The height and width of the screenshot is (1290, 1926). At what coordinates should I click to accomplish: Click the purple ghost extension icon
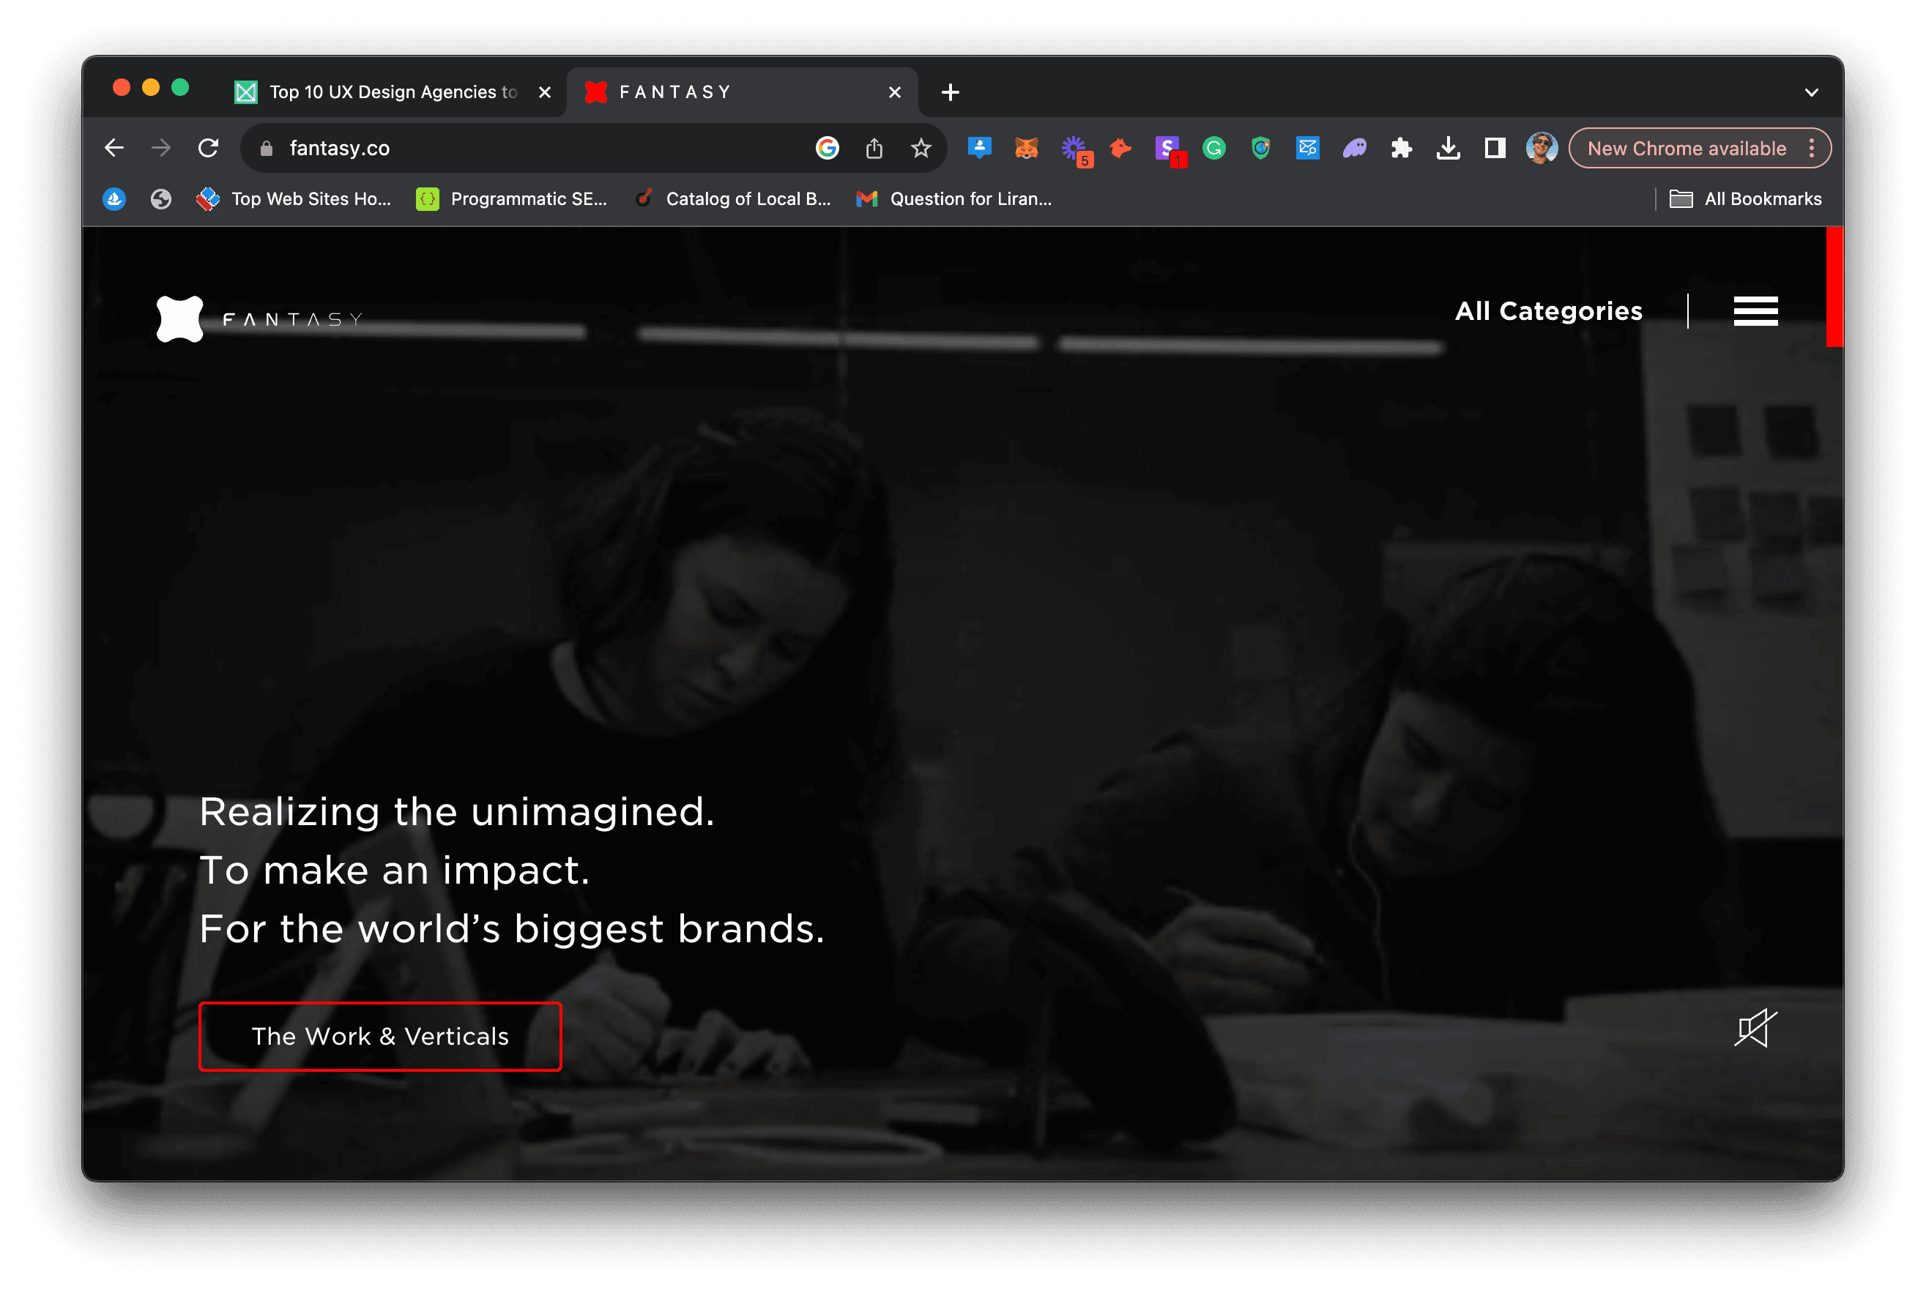1354,148
